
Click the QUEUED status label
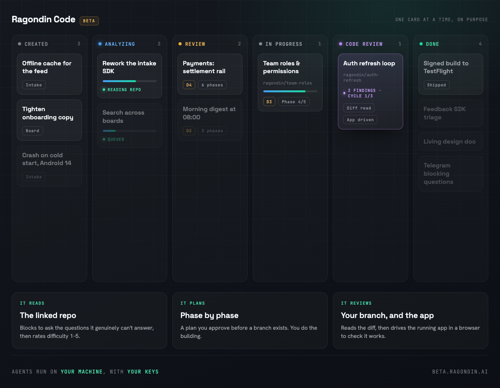point(116,139)
